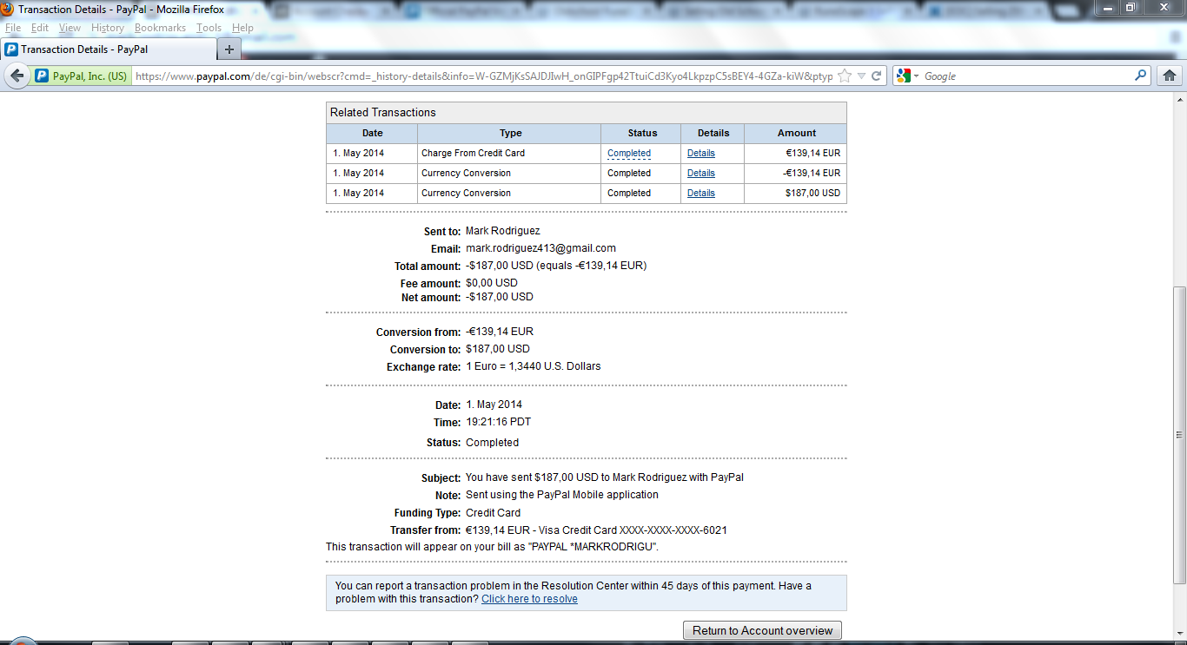The height and width of the screenshot is (645, 1187).
Task: Open Details for the $187,00 USD conversion
Action: tap(701, 194)
